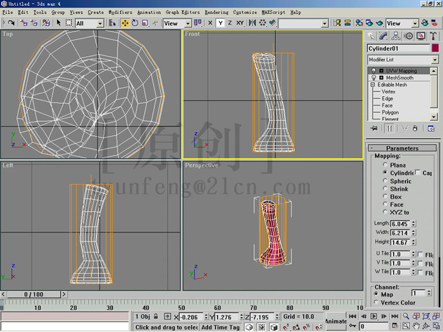Click the Pin Stack icon
Viewport: 443px width, 332px height.
tap(374, 128)
